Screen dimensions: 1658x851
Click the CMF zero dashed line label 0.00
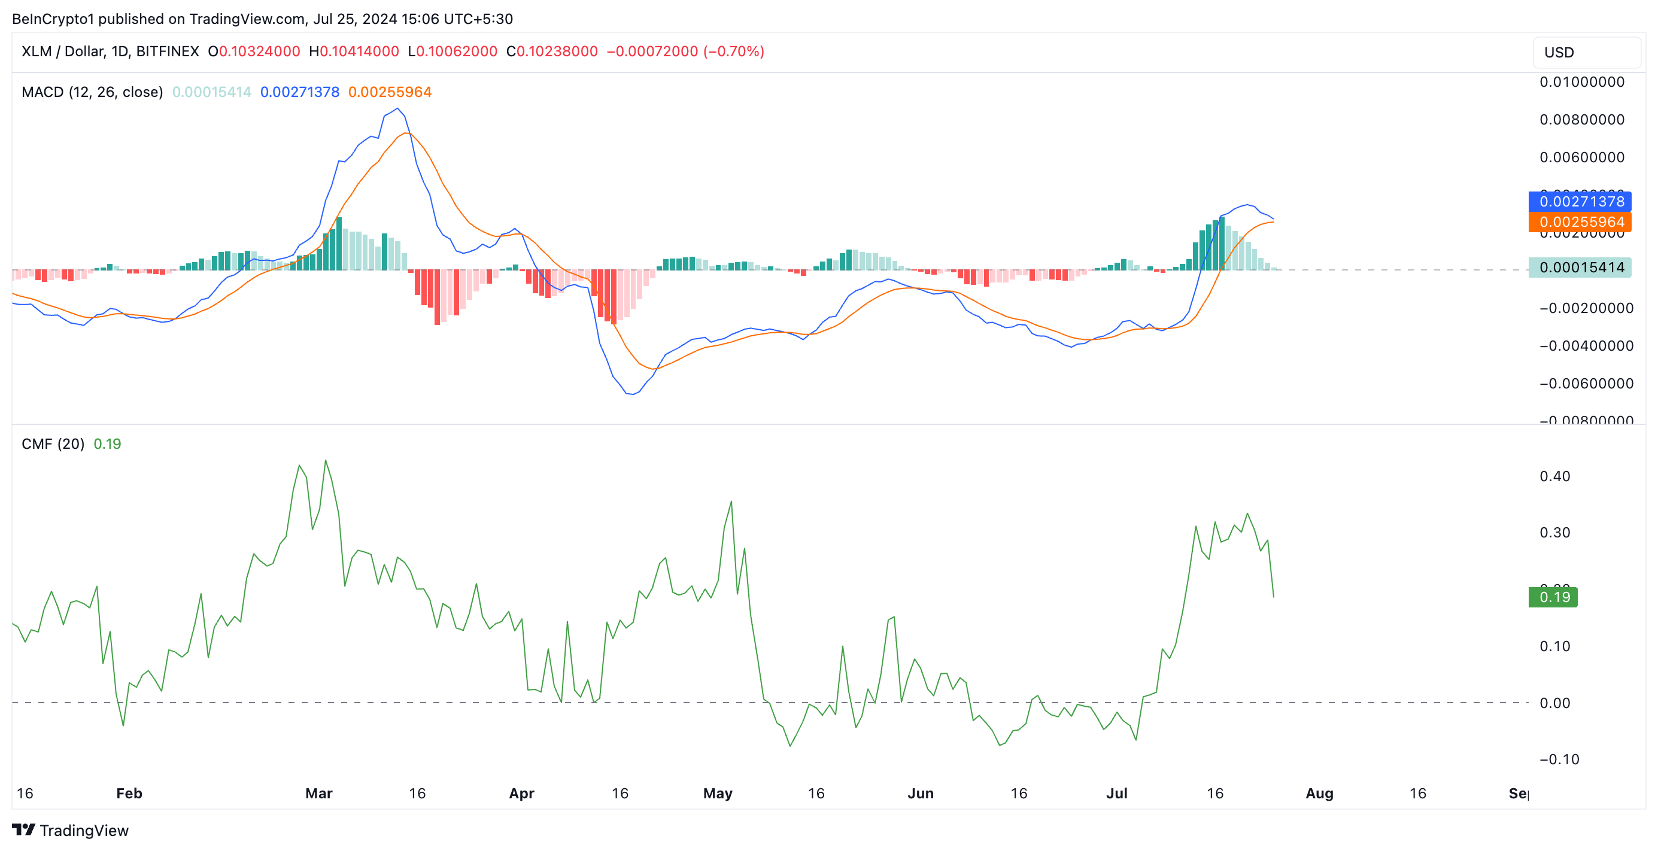(x=1554, y=703)
